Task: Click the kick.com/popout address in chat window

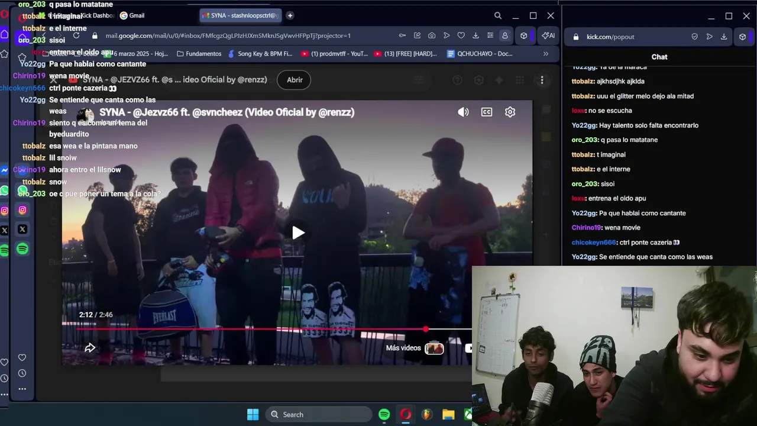Action: (610, 37)
